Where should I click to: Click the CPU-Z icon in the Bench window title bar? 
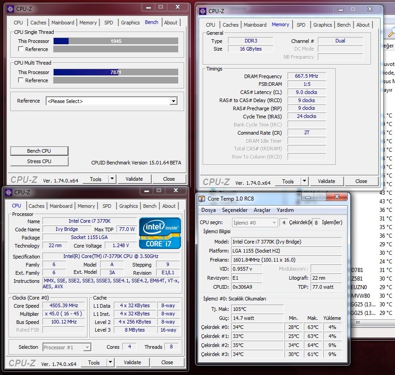(10, 9)
